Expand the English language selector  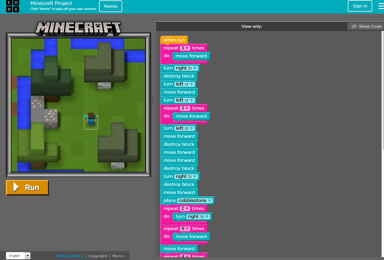27,256
